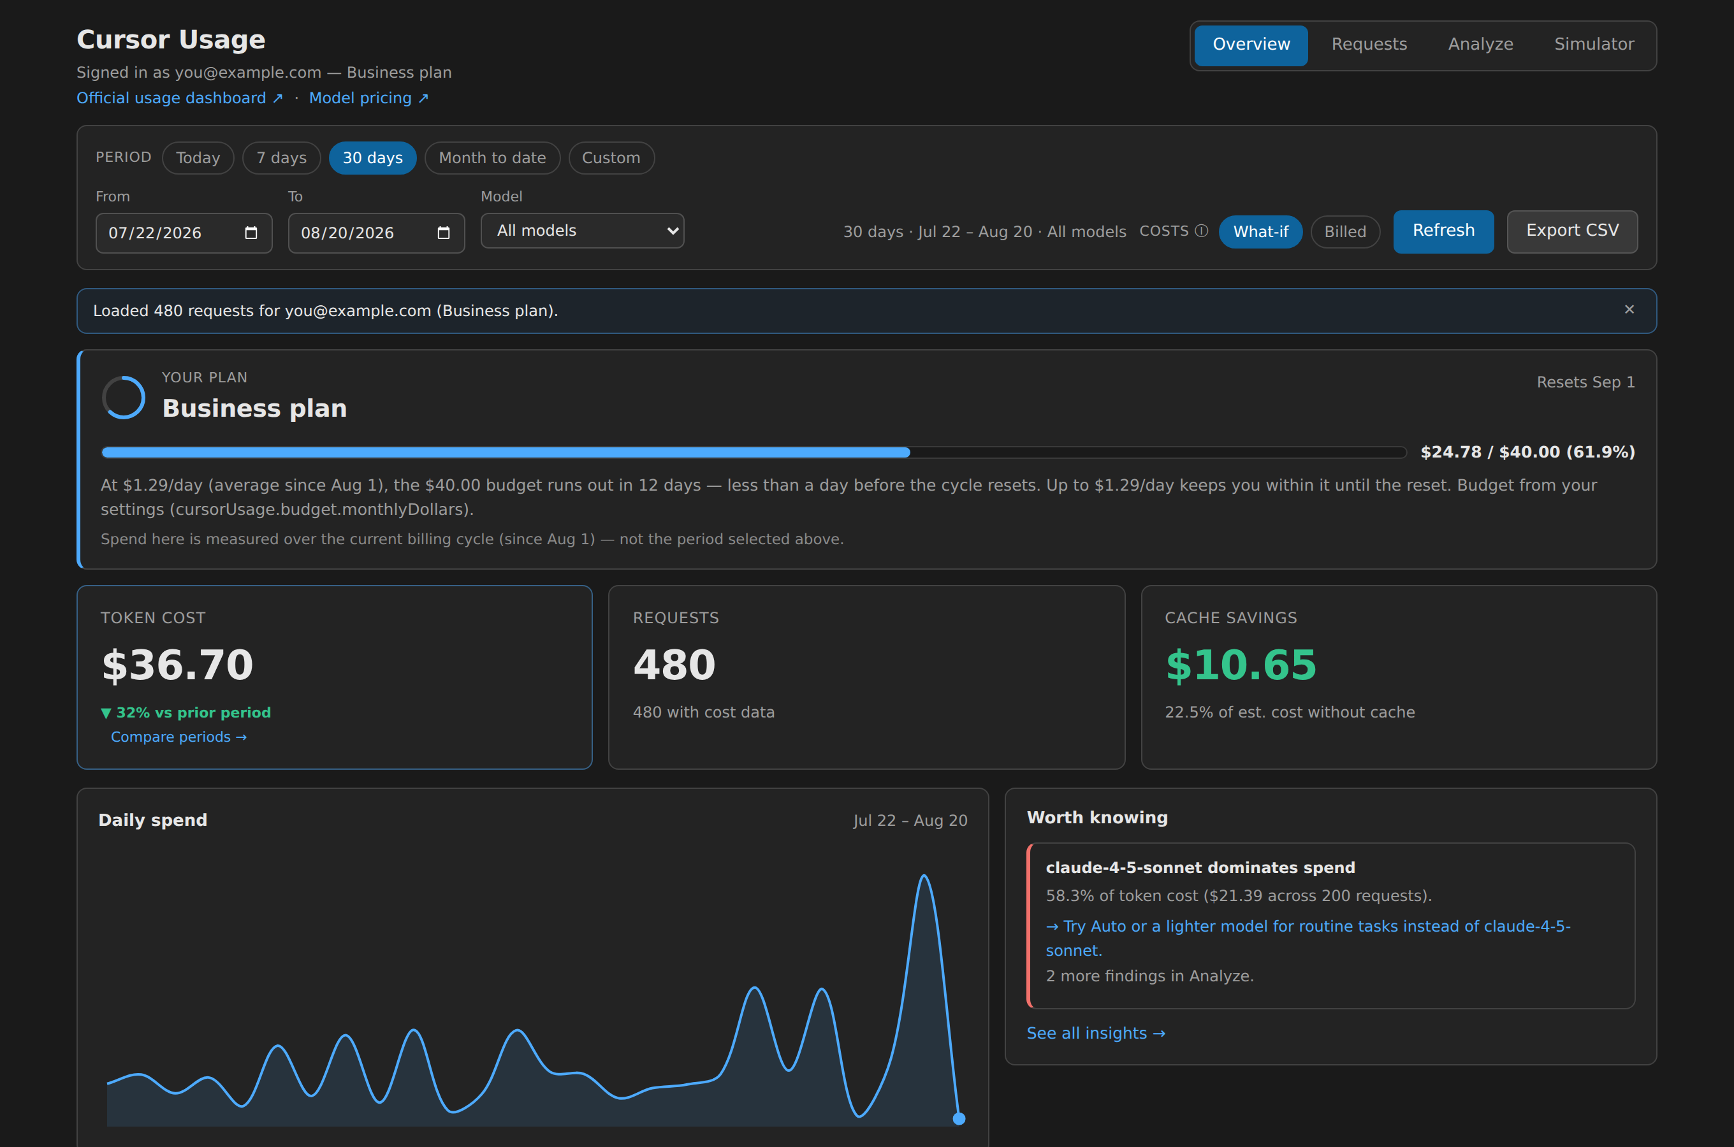Click the 'Worth knowing' heading
Viewport: 1734px width, 1147px height.
tap(1096, 818)
